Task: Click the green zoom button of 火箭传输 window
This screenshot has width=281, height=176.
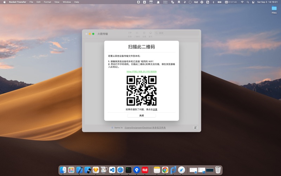Action: coord(93,34)
